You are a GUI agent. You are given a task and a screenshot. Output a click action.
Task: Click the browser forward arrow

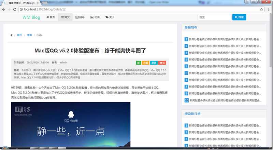point(9,10)
